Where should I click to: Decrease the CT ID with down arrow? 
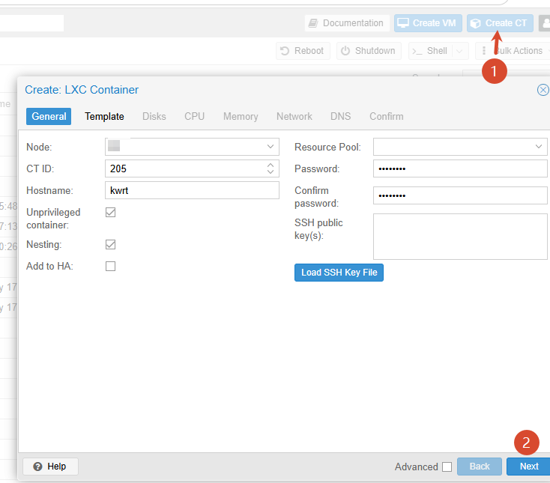pyautogui.click(x=271, y=172)
